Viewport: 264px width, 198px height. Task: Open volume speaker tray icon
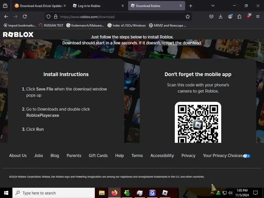click(230, 193)
